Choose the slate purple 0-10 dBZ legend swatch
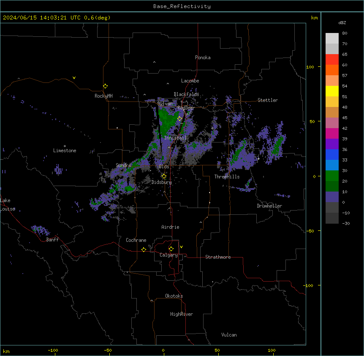This screenshot has width=364, height=356. coord(332,197)
